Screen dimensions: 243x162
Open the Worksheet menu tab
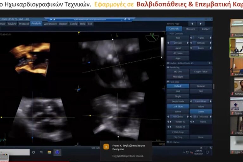click(50, 24)
